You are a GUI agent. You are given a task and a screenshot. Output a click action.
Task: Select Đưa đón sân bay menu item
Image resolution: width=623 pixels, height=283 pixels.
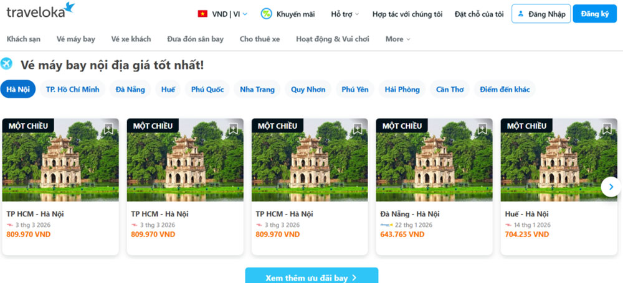(x=196, y=39)
